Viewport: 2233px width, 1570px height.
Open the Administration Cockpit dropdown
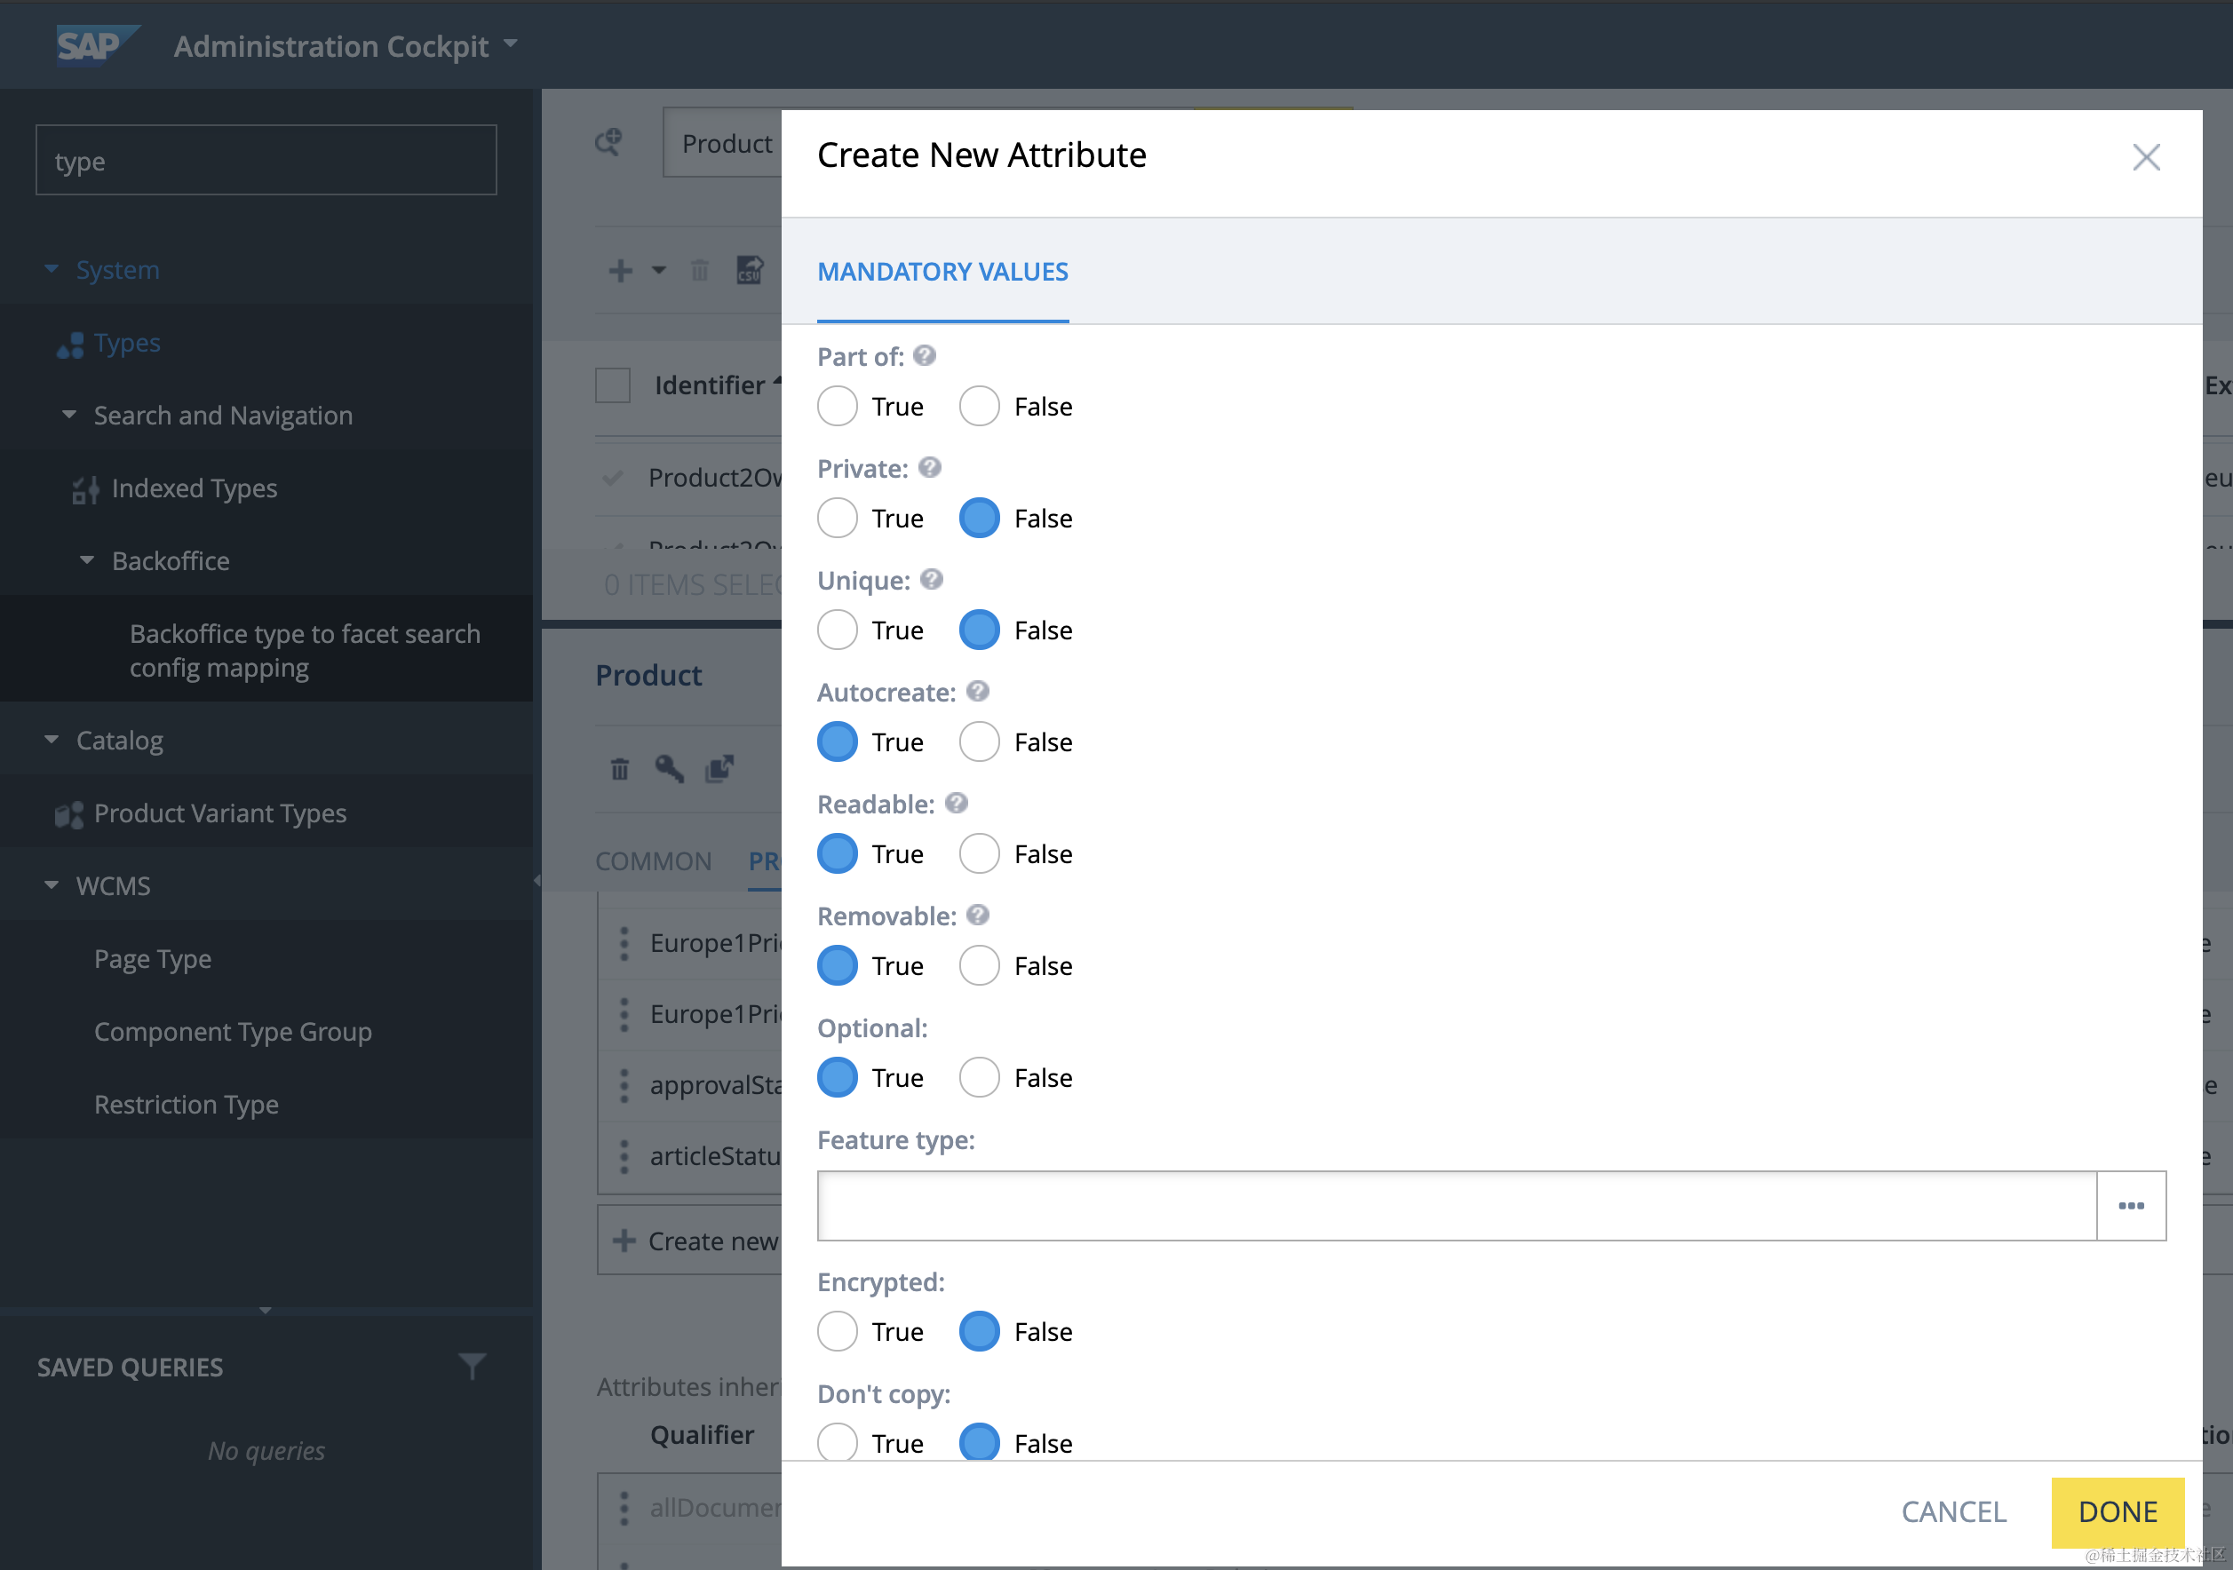511,44
